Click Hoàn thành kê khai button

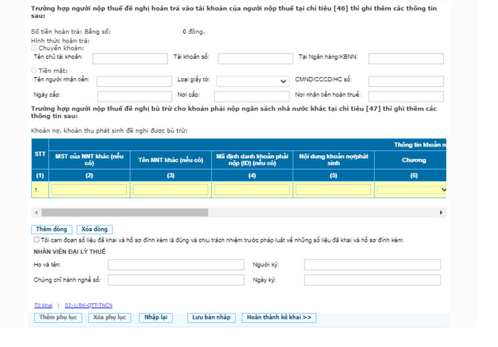click(x=279, y=318)
